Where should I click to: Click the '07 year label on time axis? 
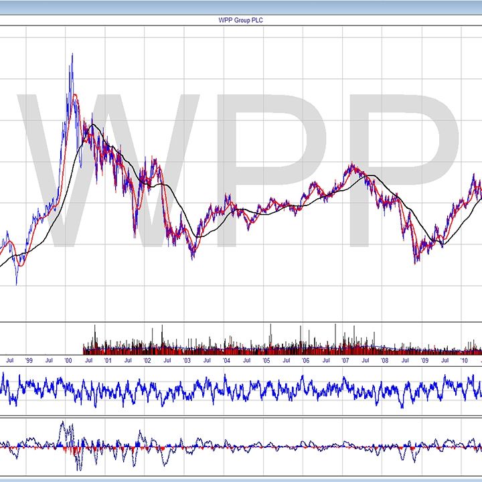coord(345,360)
